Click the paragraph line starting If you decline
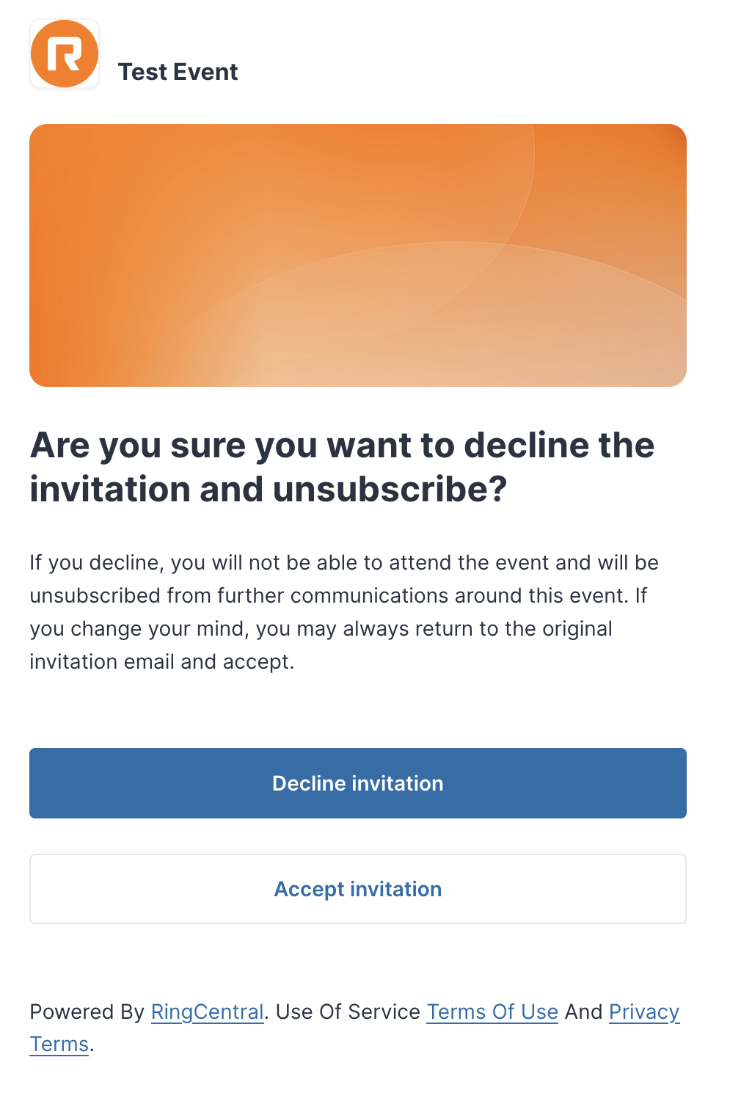Viewport: 741px width, 1104px height. [344, 562]
